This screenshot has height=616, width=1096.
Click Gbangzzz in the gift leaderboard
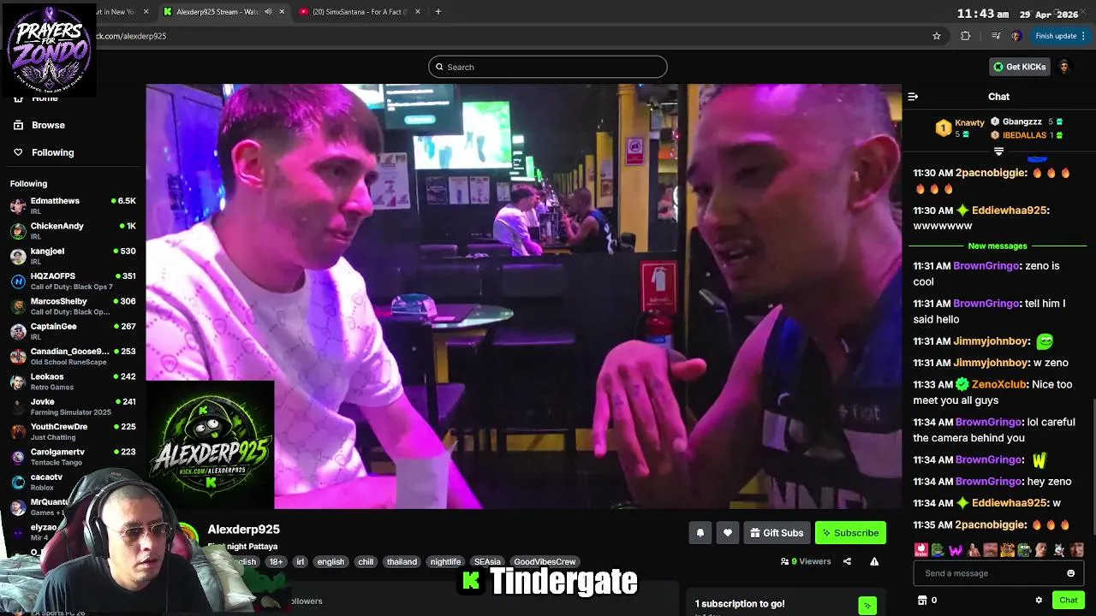pyautogui.click(x=1022, y=122)
